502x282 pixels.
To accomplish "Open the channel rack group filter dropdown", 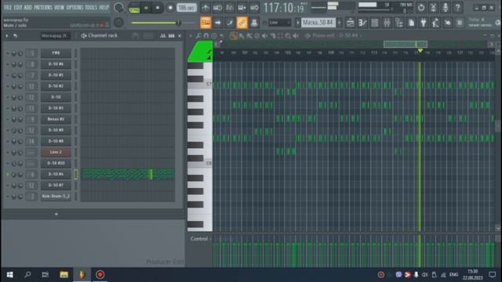I will tap(55, 36).
